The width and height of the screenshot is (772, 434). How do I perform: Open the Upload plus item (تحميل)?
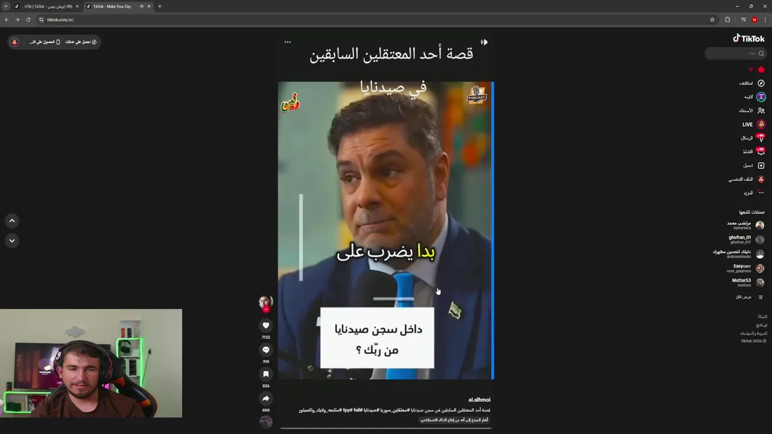754,166
